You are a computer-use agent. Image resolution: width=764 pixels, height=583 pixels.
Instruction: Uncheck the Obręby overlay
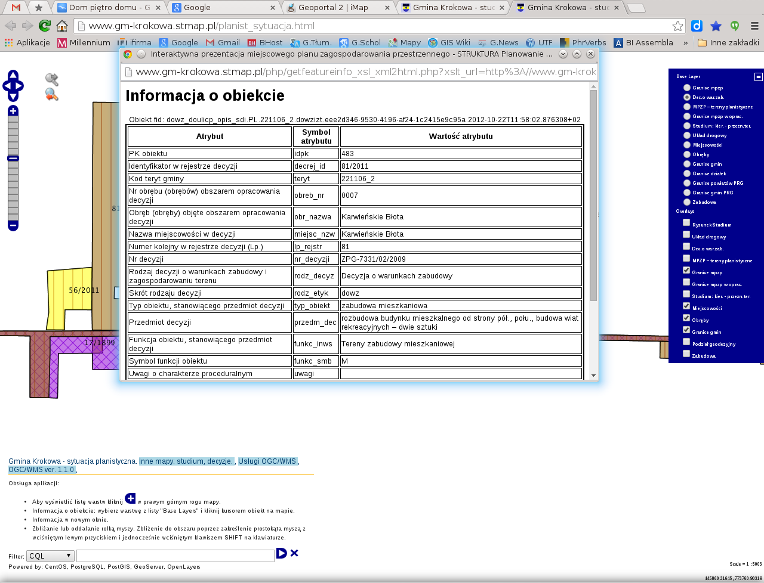pyautogui.click(x=686, y=318)
